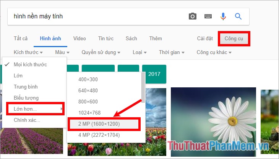Open the 'Video' tab
The height and width of the screenshot is (159, 279).
(x=79, y=38)
